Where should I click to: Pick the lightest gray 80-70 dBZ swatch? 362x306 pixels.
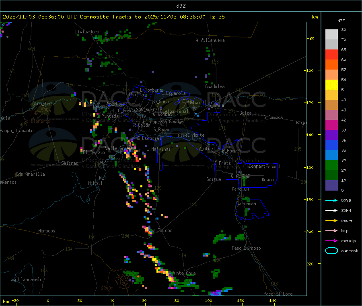pos(331,35)
